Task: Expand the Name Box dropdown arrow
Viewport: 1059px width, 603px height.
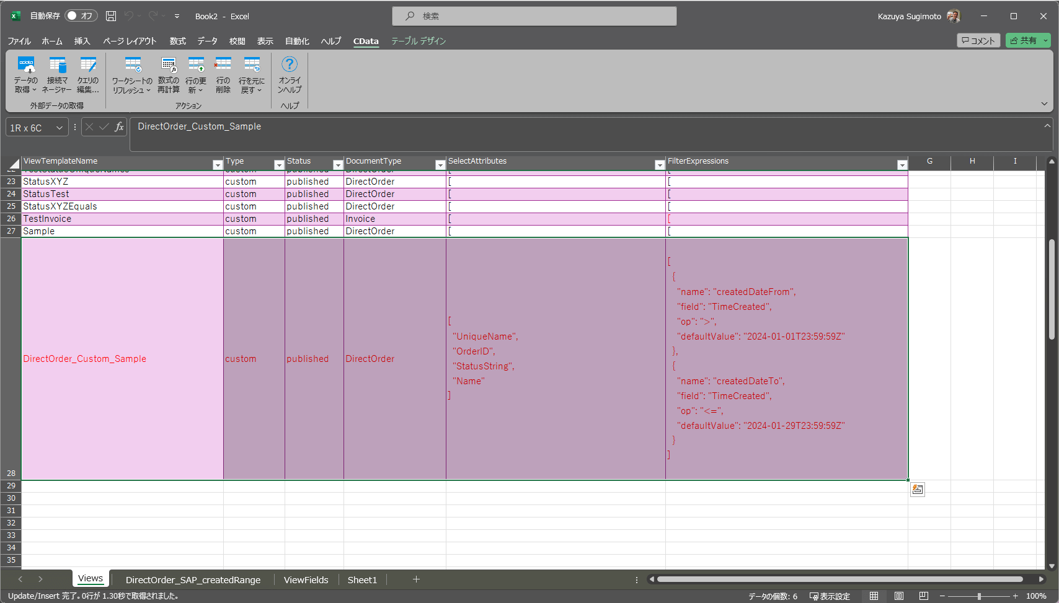Action: click(60, 128)
